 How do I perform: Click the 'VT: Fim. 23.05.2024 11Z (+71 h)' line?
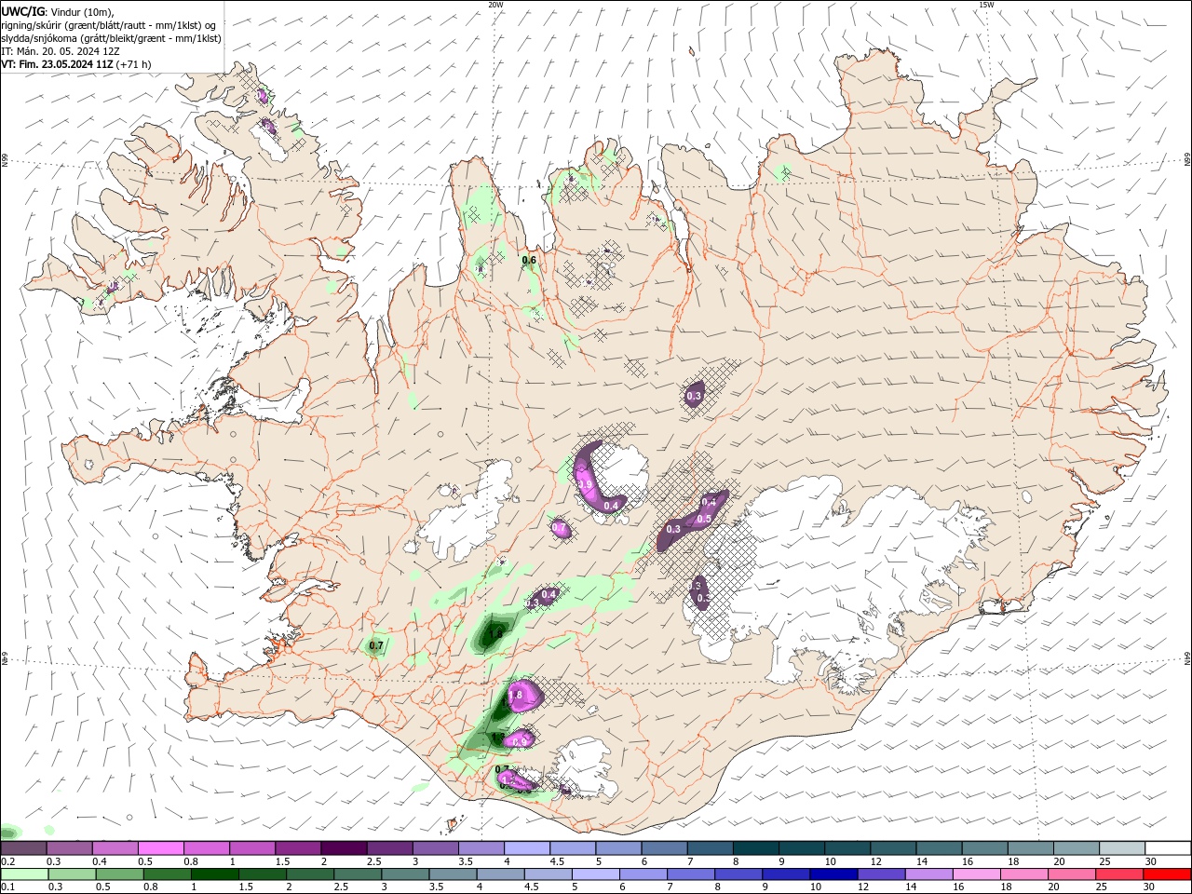click(76, 64)
